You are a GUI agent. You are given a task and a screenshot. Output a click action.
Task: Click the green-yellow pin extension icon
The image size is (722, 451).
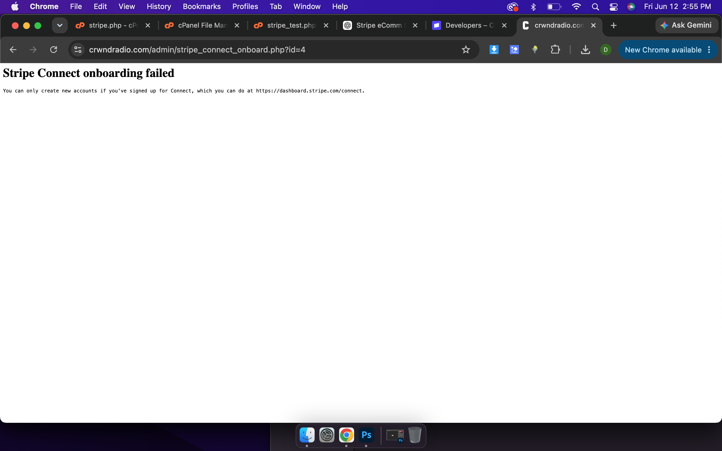(x=535, y=50)
